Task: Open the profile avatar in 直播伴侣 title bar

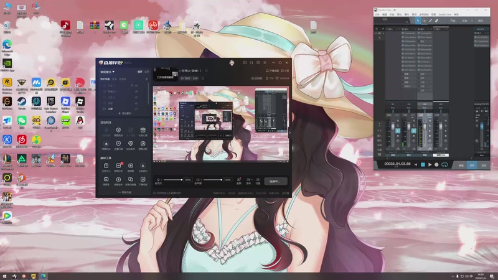Action: click(232, 63)
